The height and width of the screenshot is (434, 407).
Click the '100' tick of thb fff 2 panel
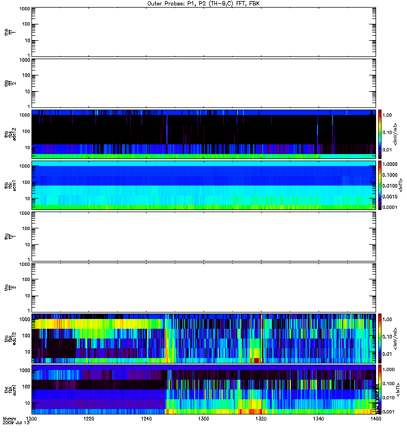26,75
